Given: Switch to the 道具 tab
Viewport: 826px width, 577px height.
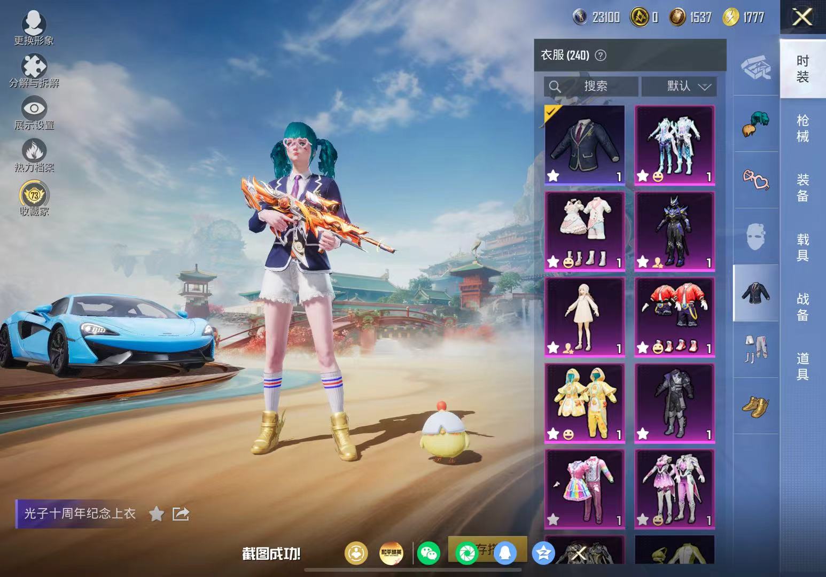Looking at the screenshot, I should 802,367.
